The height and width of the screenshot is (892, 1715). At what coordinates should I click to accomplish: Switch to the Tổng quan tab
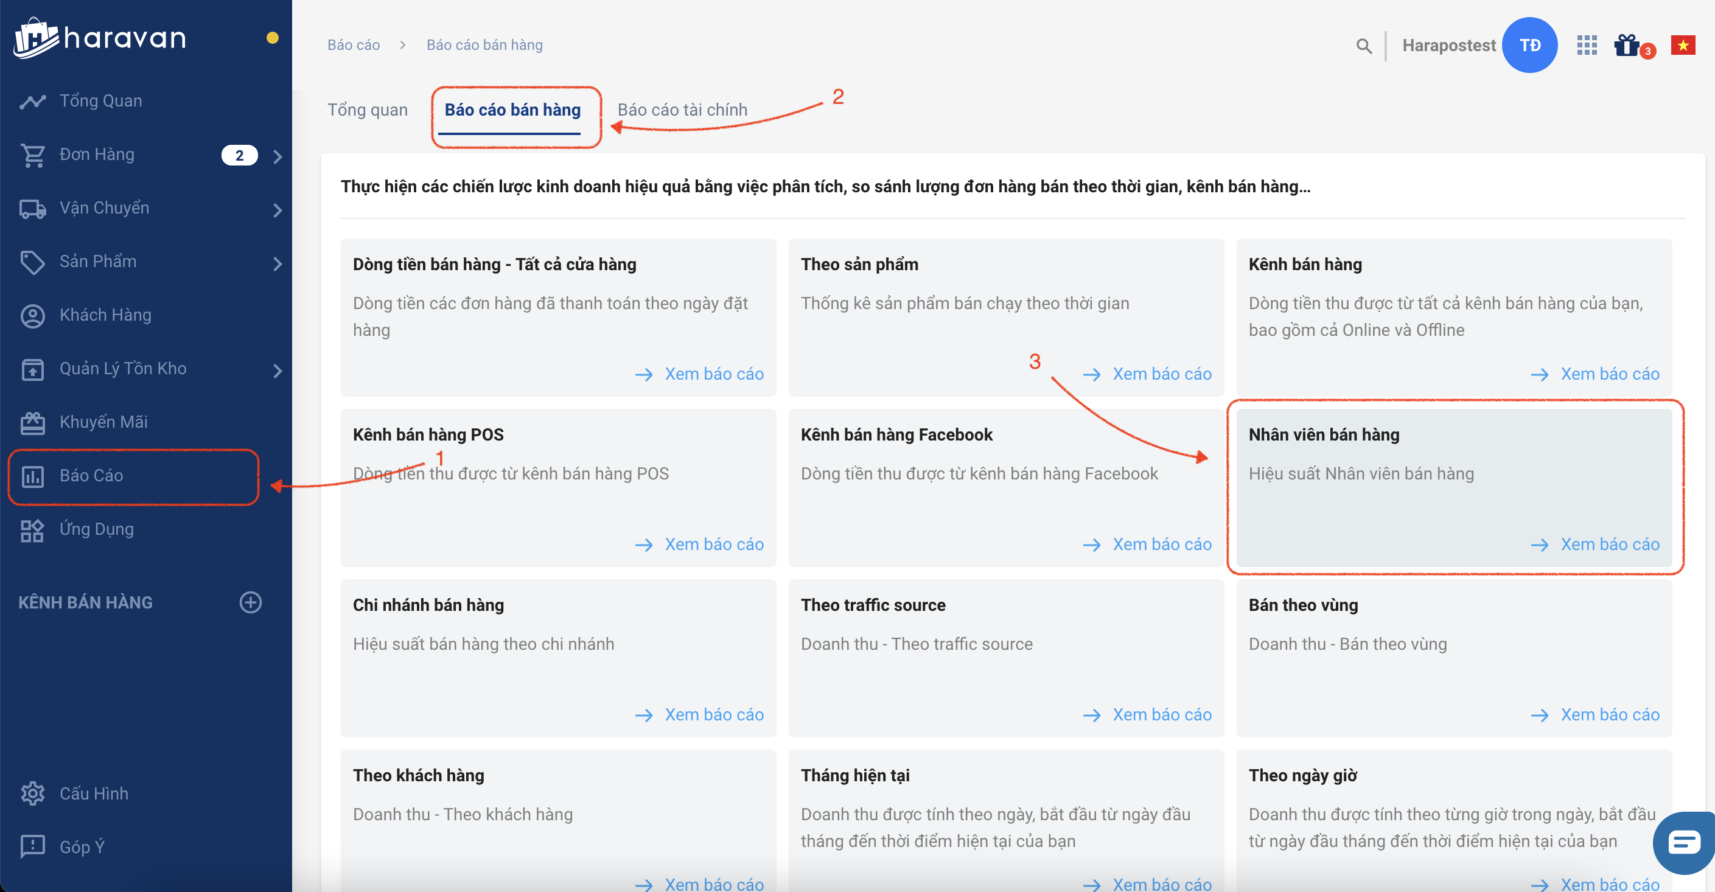368,110
